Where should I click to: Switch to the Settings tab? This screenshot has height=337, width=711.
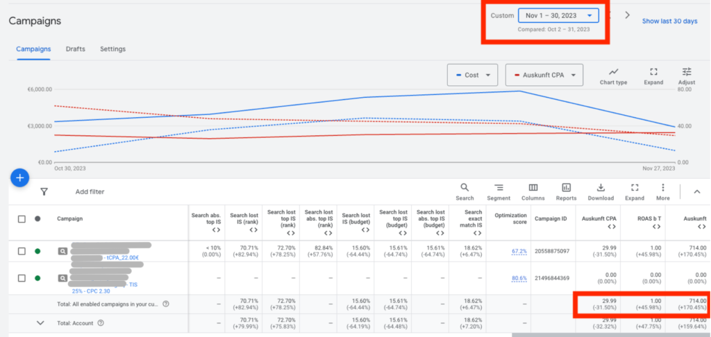(112, 49)
